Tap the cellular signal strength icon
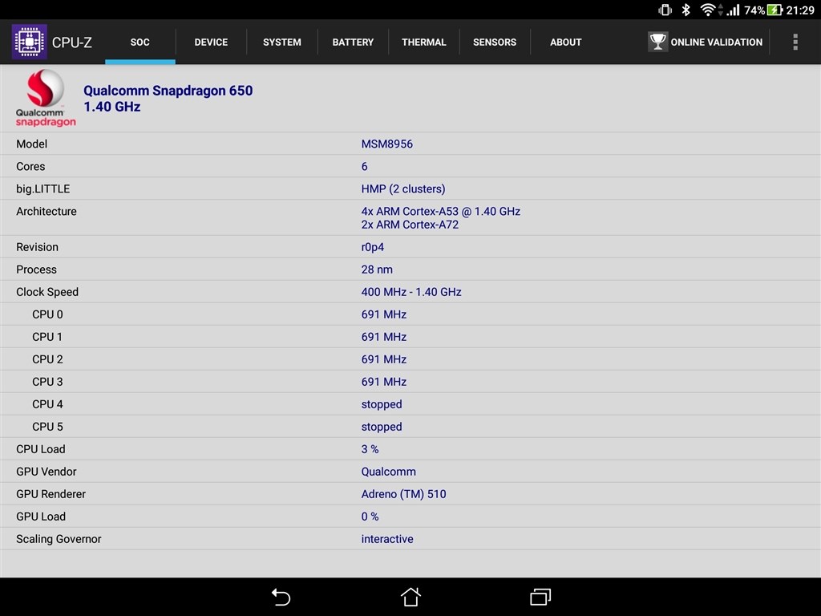821x616 pixels. pyautogui.click(x=733, y=10)
